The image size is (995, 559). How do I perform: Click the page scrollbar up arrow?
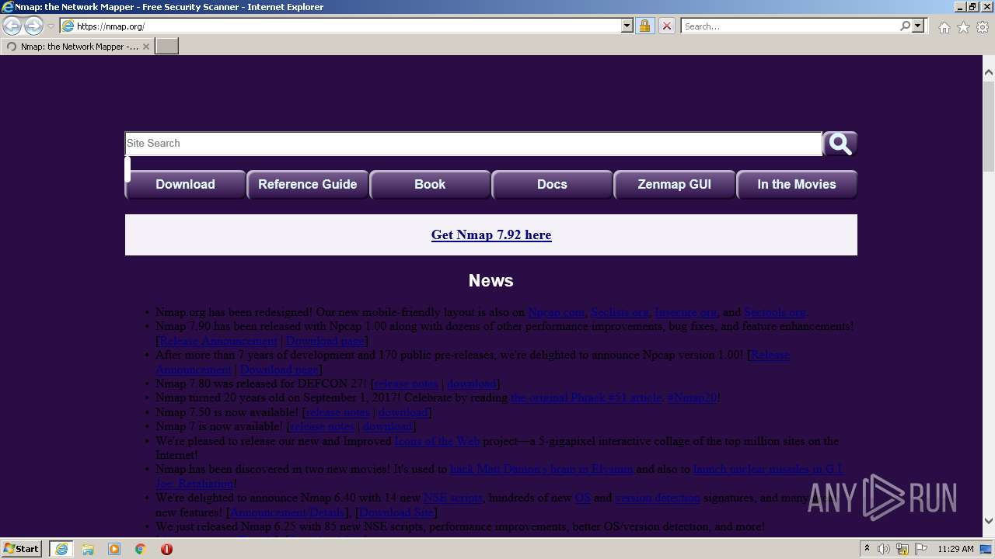coord(989,72)
